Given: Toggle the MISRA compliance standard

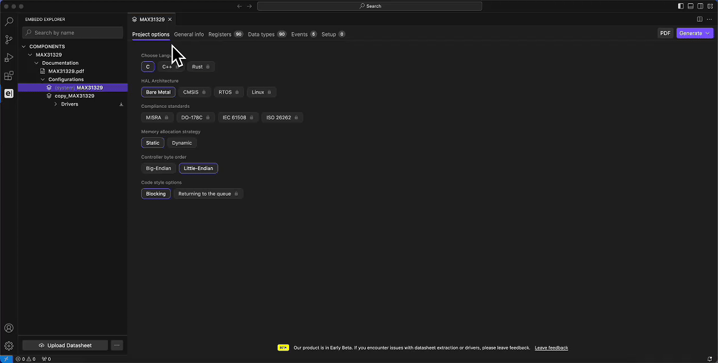Looking at the screenshot, I should 157,117.
